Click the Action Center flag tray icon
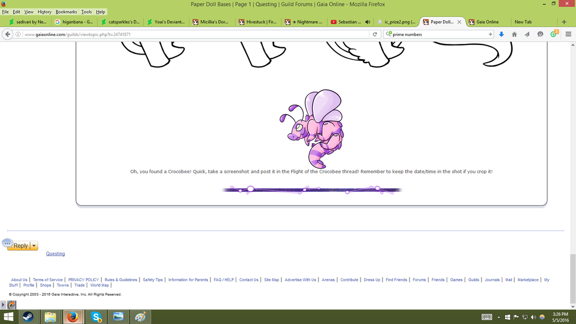 pos(516,317)
